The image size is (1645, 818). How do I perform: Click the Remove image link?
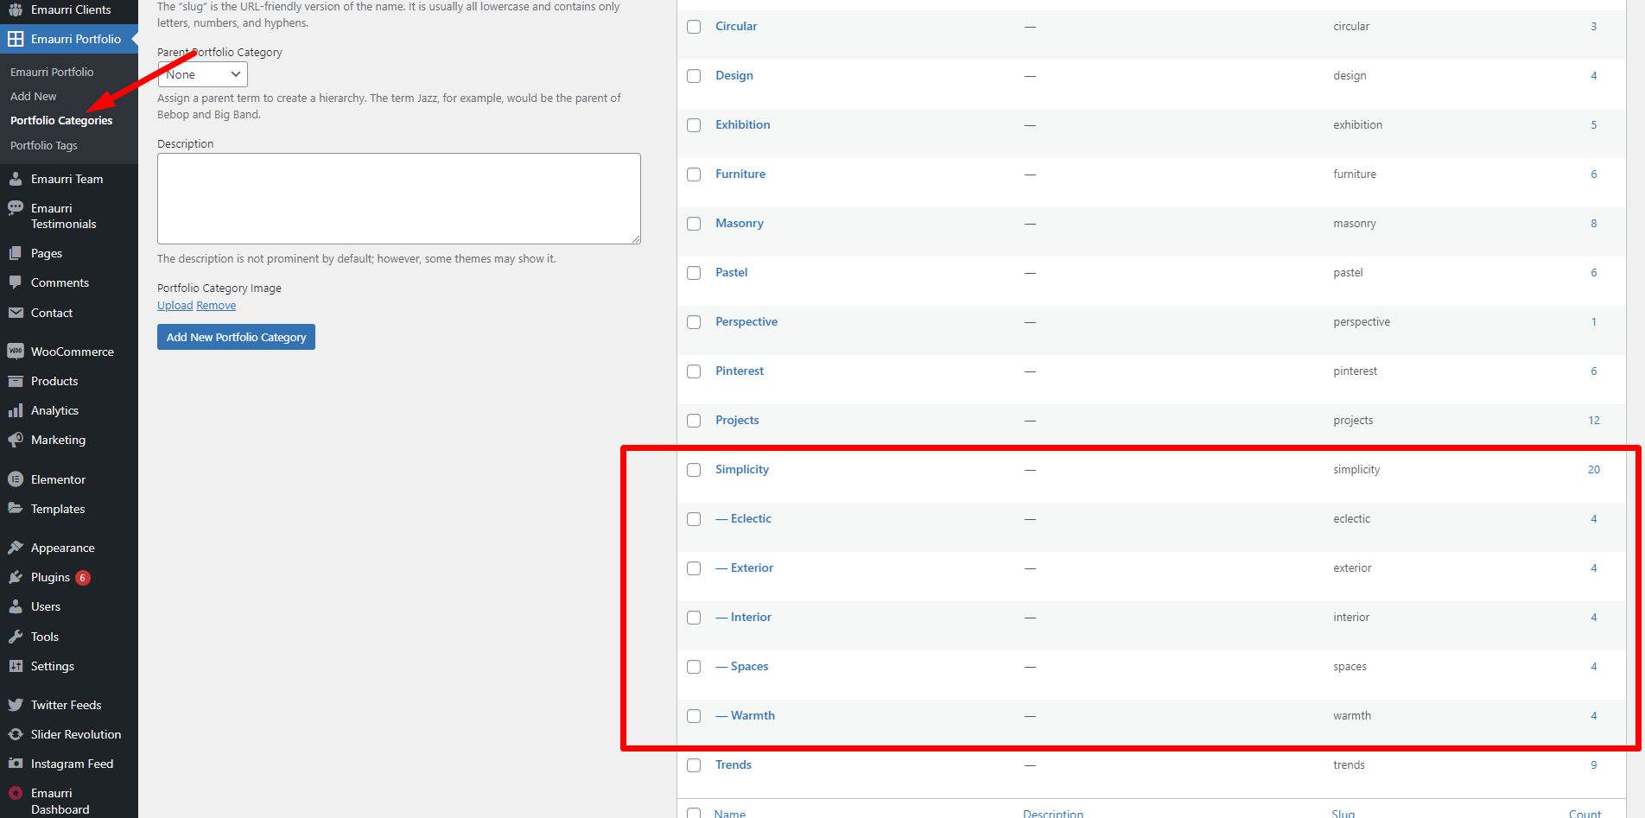[216, 305]
